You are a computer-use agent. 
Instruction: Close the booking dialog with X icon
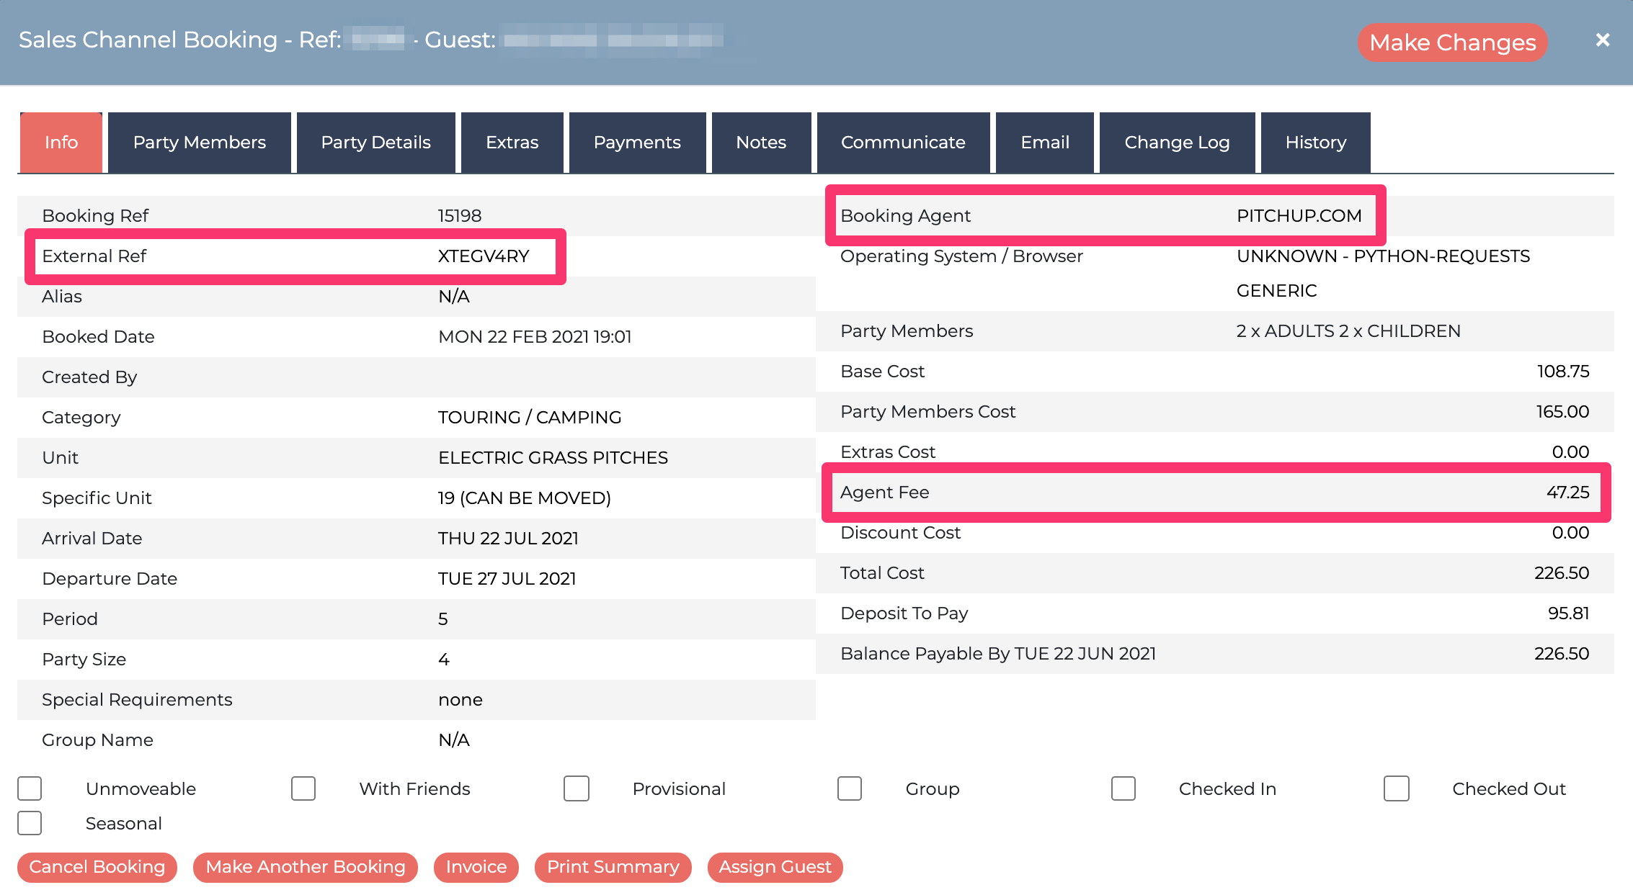click(x=1603, y=40)
